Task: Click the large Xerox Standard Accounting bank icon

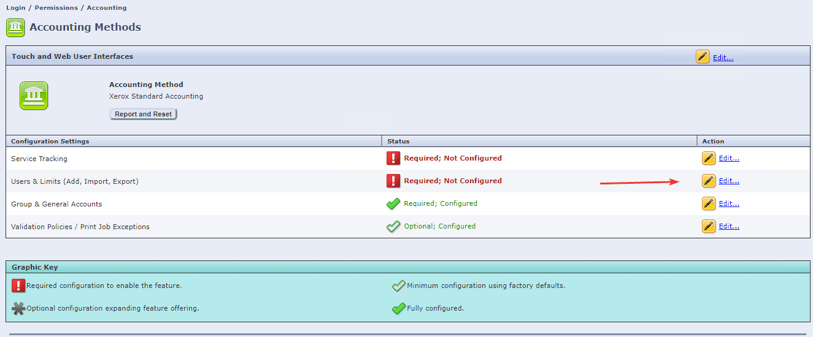Action: click(34, 96)
